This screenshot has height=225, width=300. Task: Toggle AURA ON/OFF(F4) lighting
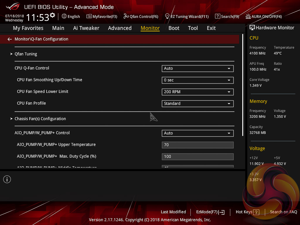pyautogui.click(x=248, y=16)
